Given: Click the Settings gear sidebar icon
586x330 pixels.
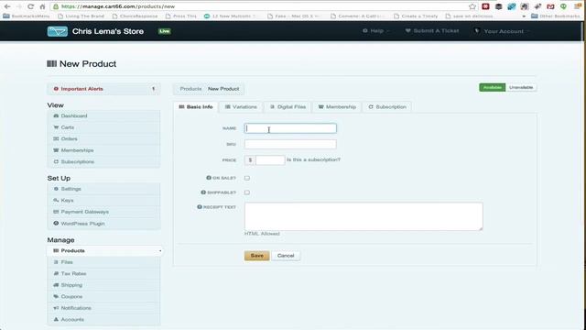Looking at the screenshot, I should click(x=56, y=189).
